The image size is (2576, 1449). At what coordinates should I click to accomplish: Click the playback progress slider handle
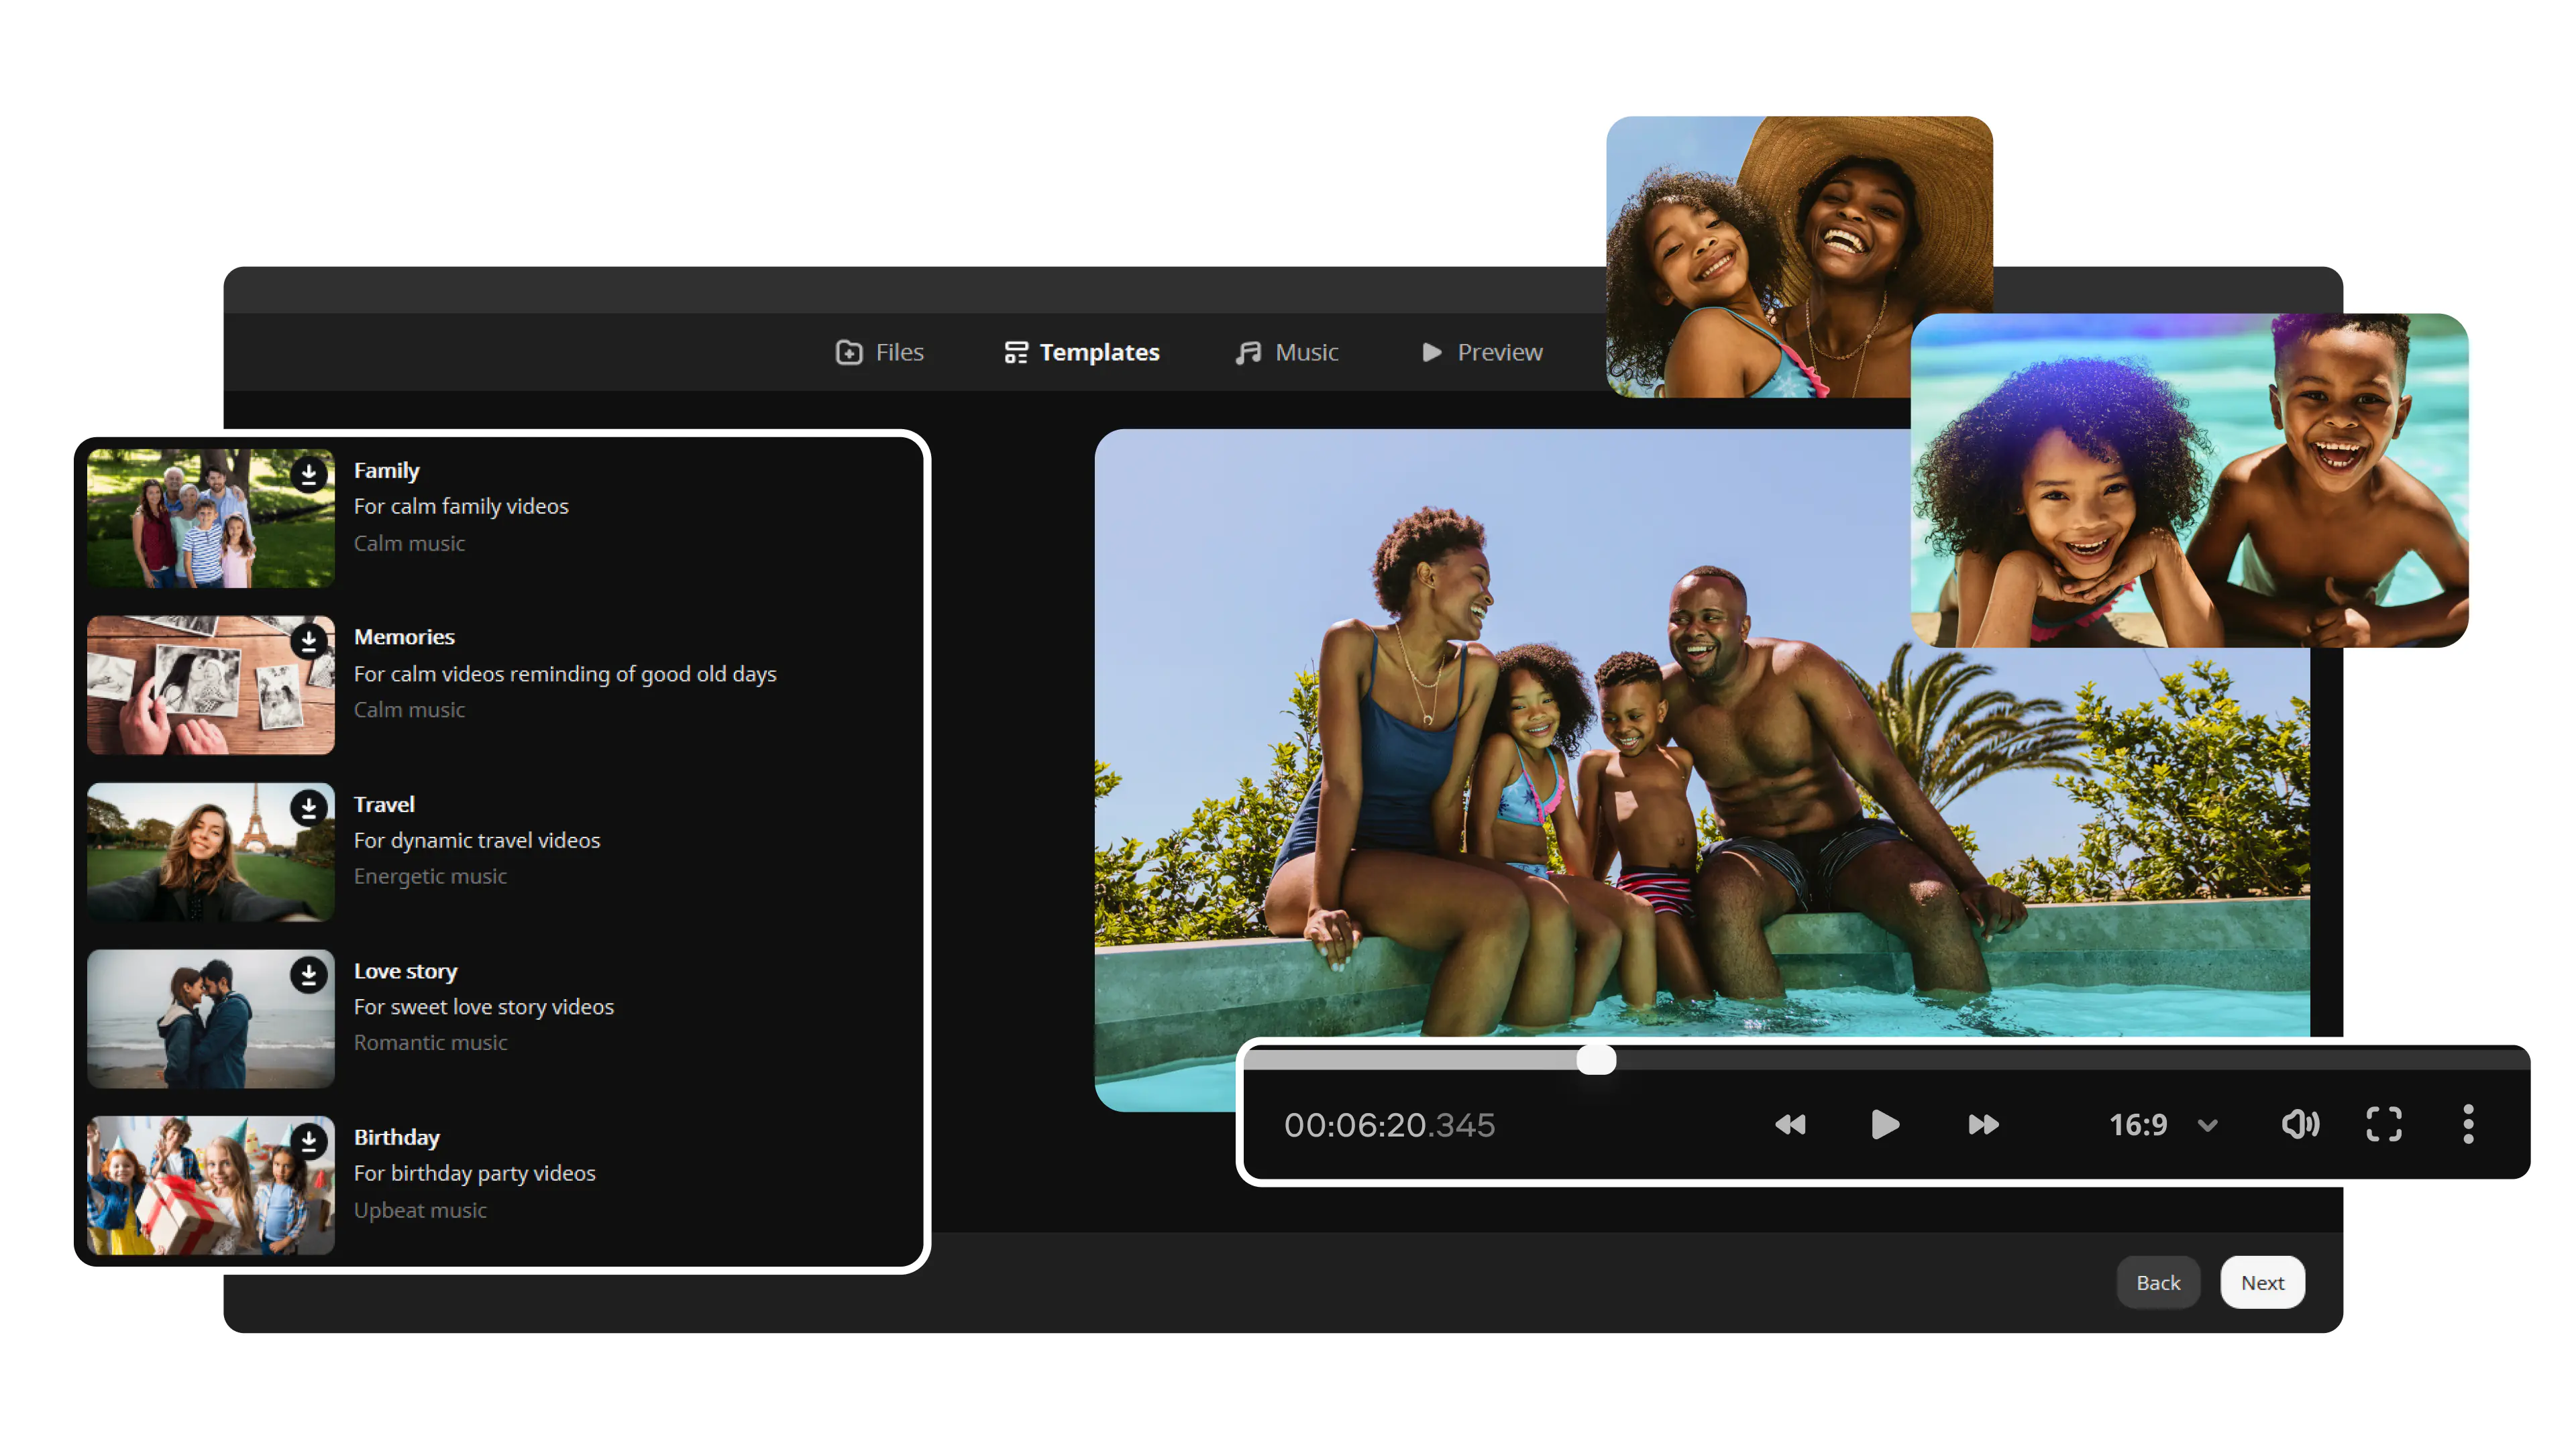[1596, 1059]
